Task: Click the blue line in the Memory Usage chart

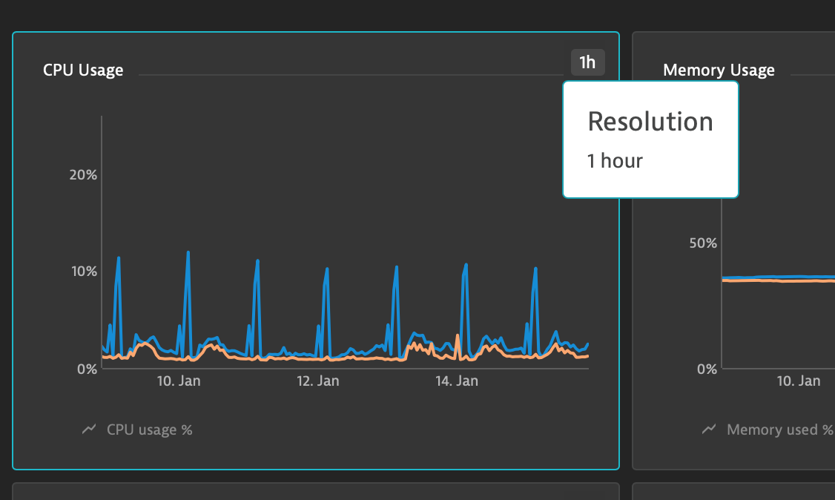Action: (779, 277)
